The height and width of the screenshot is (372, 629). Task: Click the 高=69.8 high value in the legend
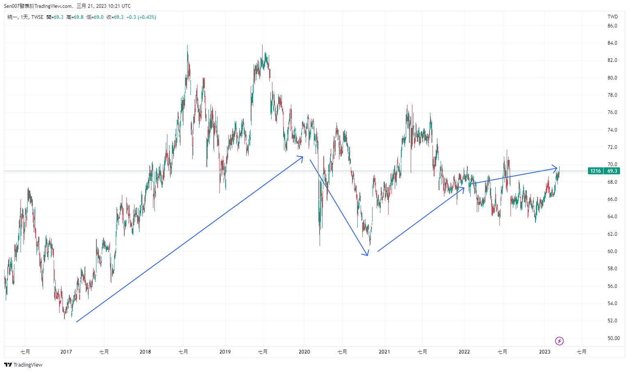tap(75, 17)
